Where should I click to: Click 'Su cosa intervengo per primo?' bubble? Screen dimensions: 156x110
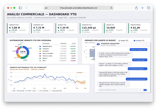coord(136,79)
